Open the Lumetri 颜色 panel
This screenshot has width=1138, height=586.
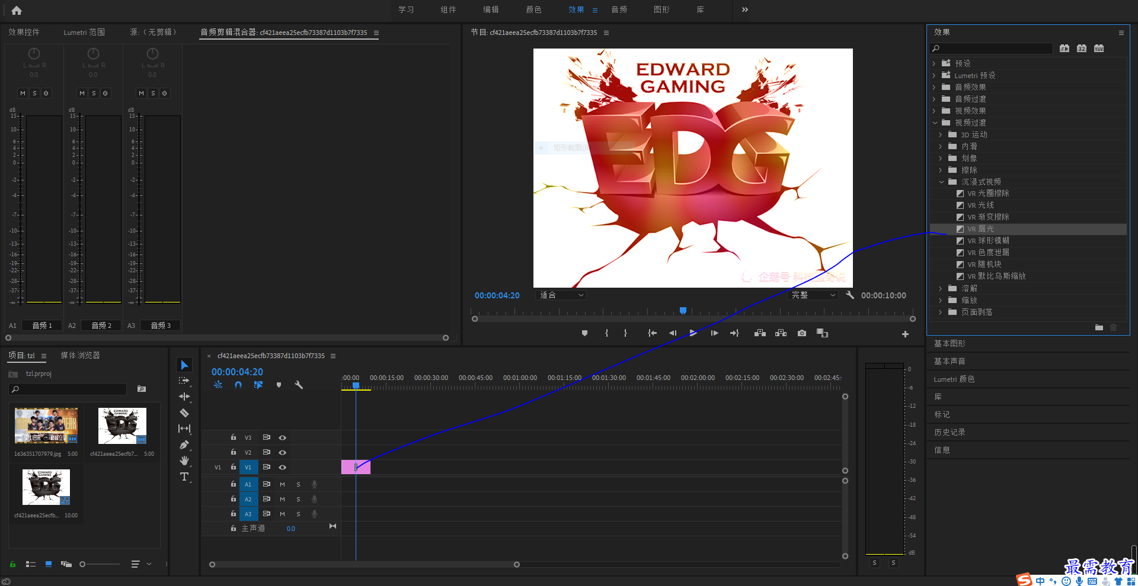tap(954, 379)
